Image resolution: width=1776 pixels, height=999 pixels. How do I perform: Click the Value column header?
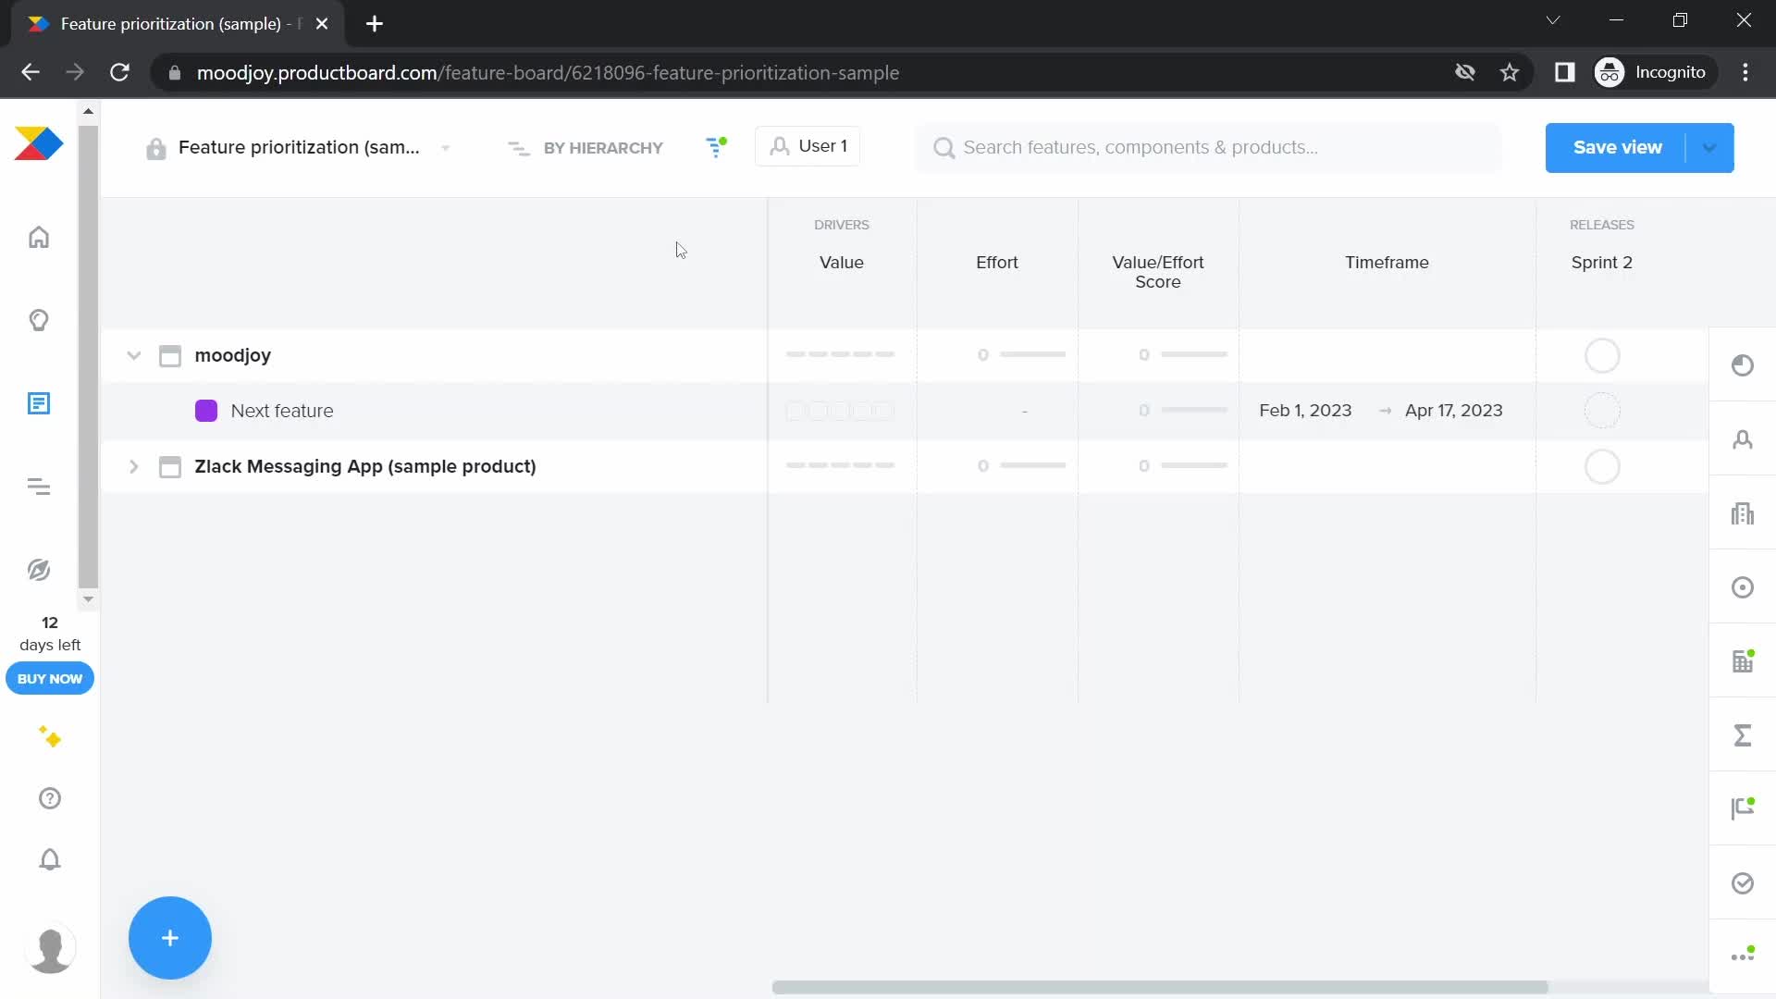pos(842,263)
